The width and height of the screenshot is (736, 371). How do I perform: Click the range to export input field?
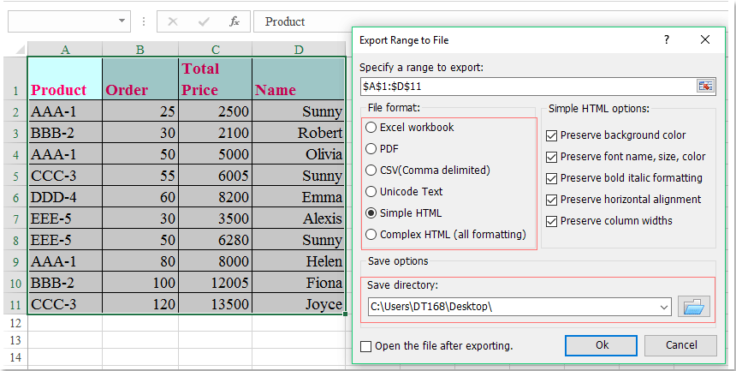point(529,87)
